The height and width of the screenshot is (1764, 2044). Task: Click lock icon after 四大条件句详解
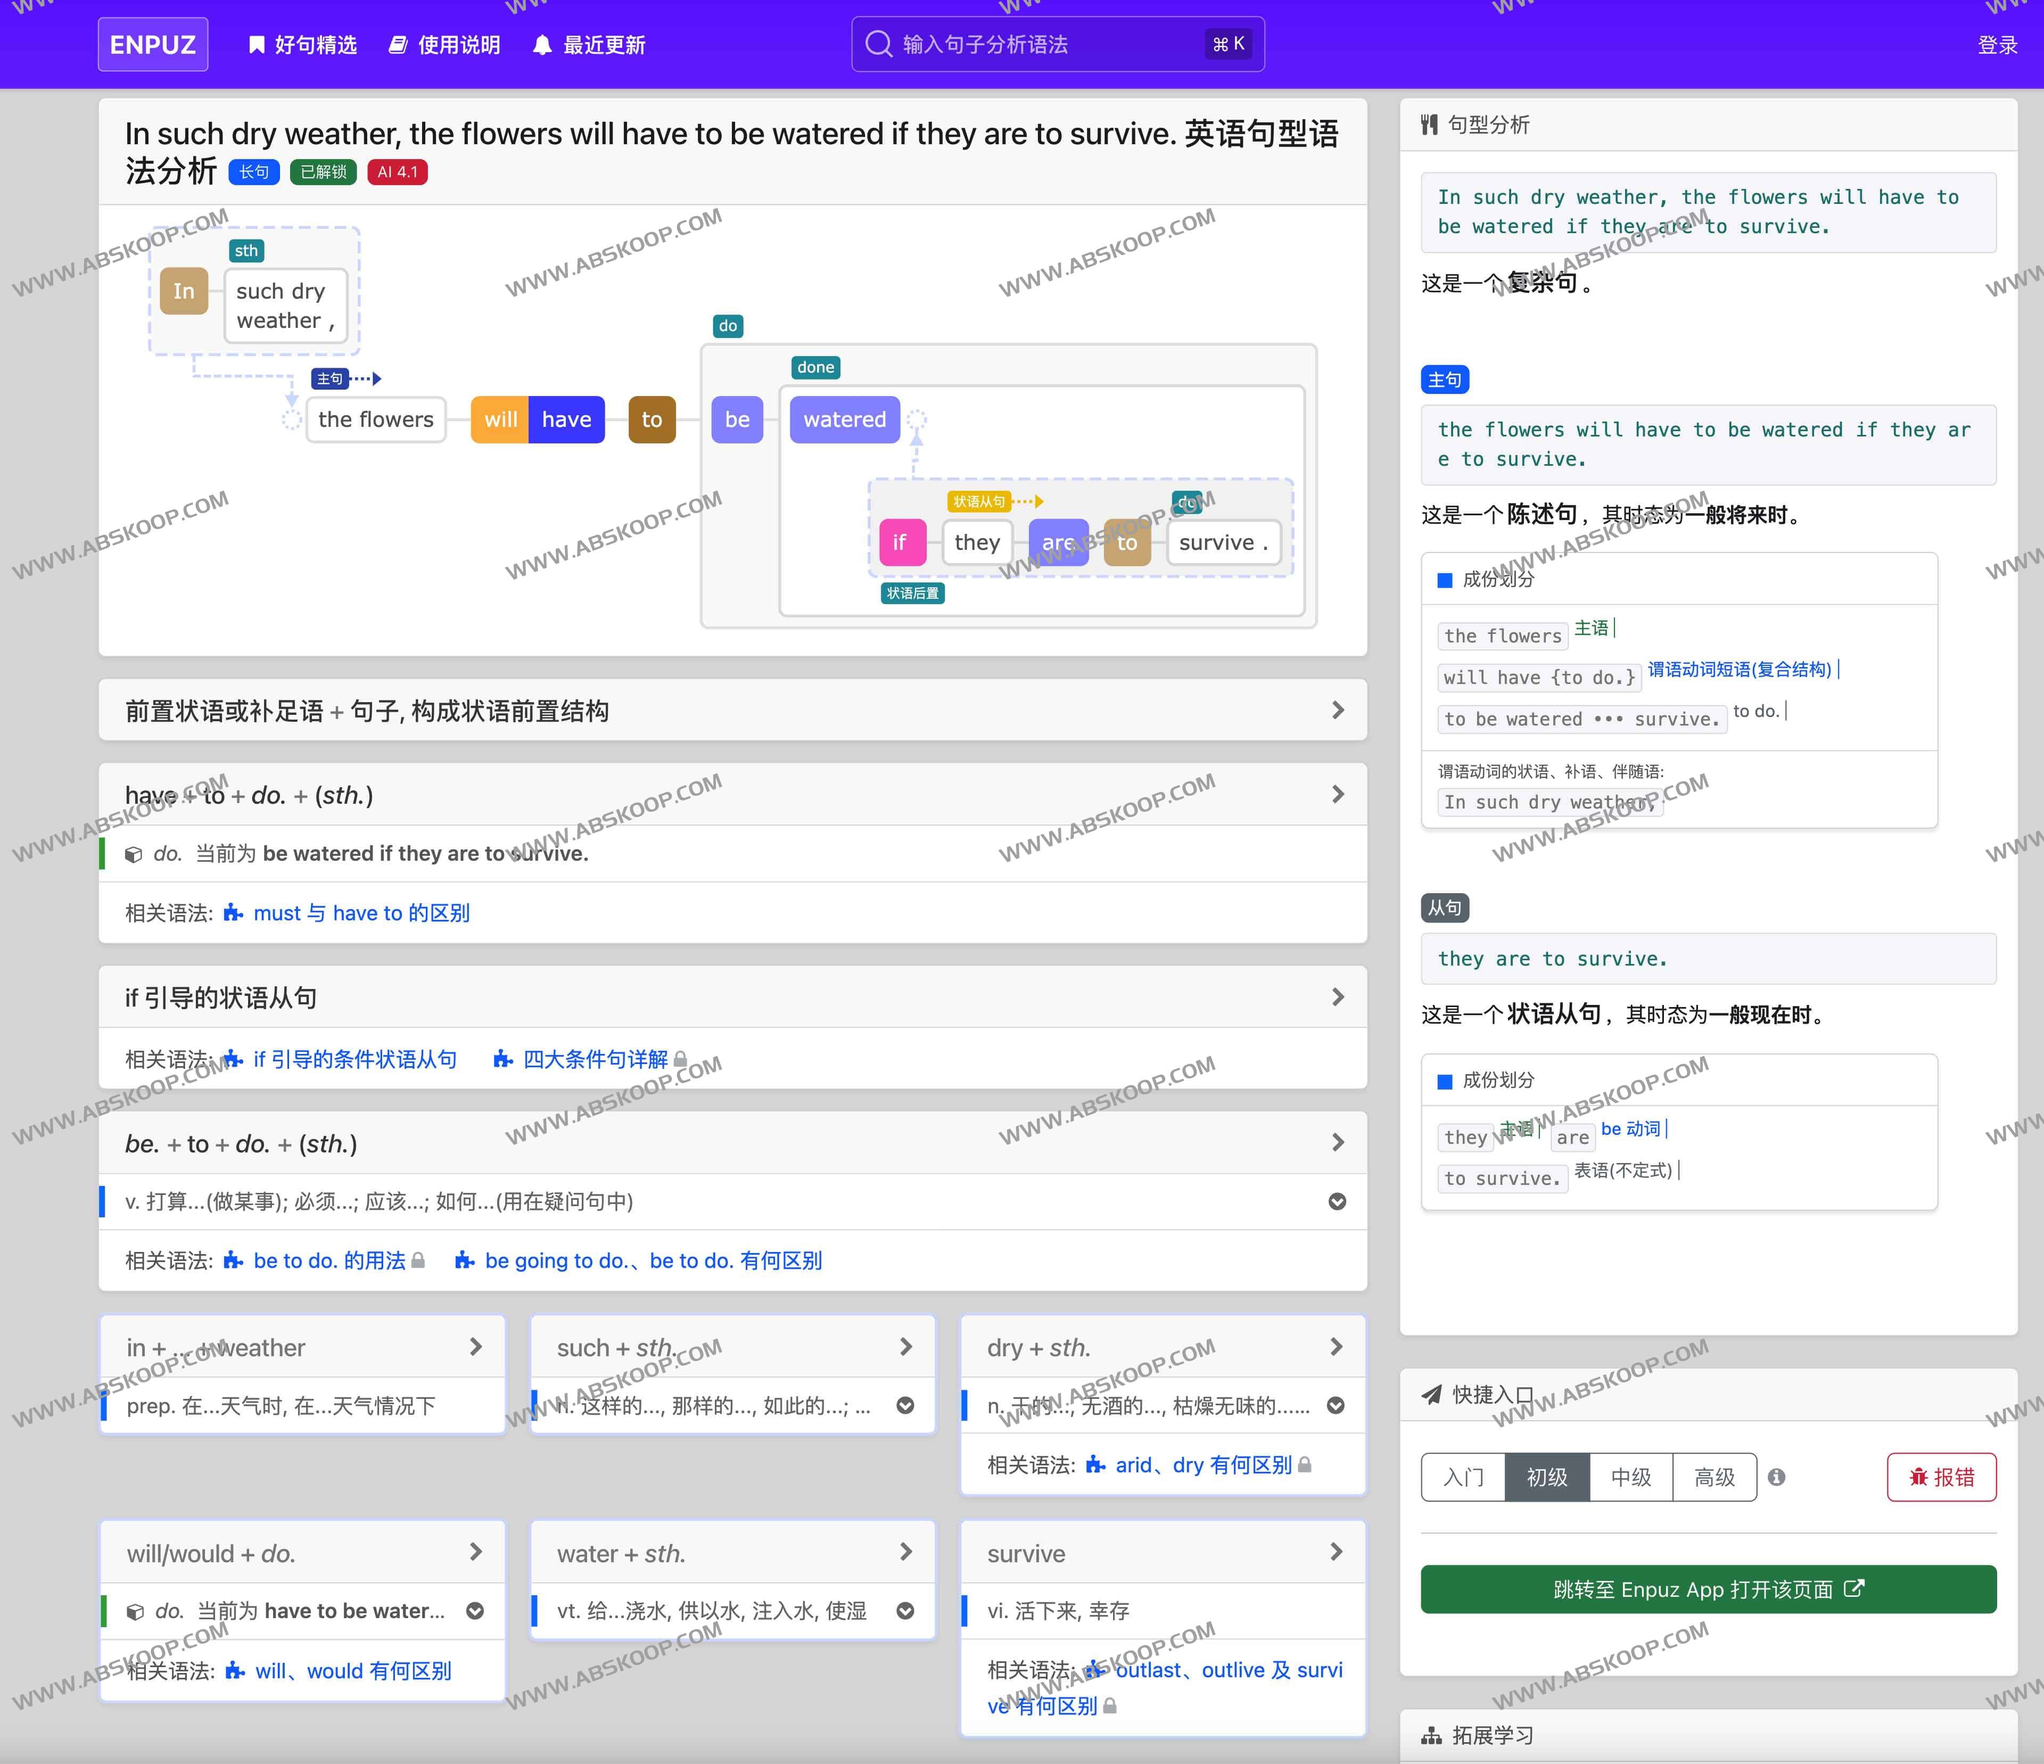680,1060
